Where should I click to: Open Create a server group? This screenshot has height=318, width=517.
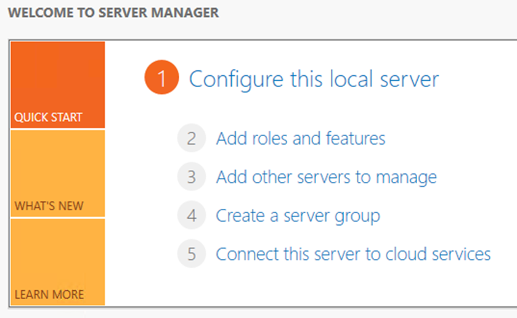point(298,216)
